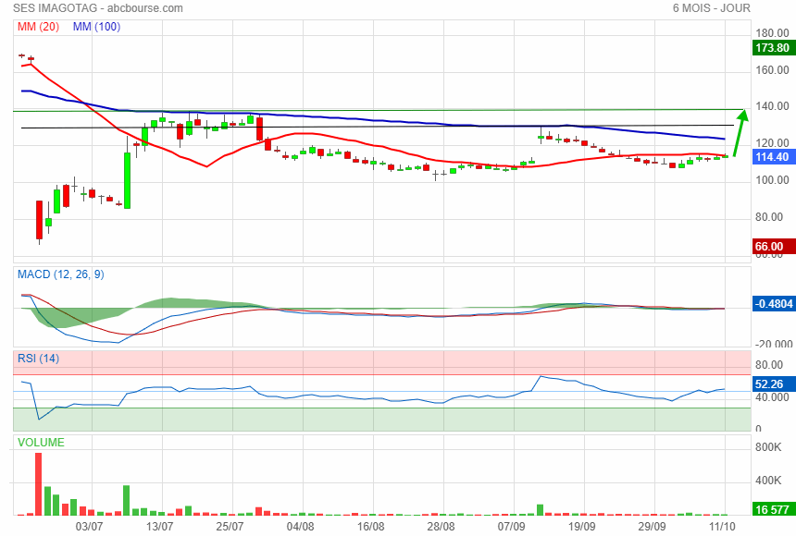This screenshot has height=536, width=796.
Task: Click the green 173.80 high price badge
Action: coord(773,48)
